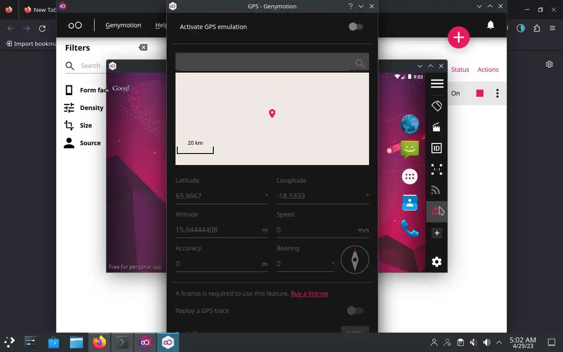Click the On status text
Image resolution: width=563 pixels, height=352 pixels.
click(456, 93)
